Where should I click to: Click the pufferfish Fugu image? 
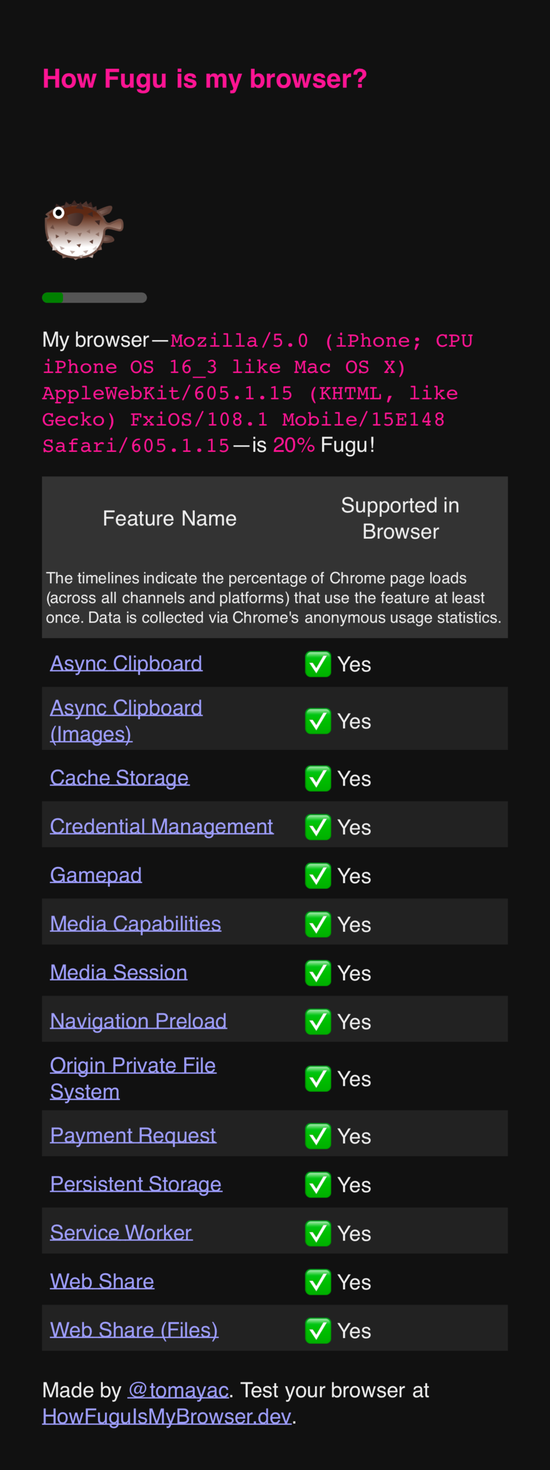tap(83, 229)
